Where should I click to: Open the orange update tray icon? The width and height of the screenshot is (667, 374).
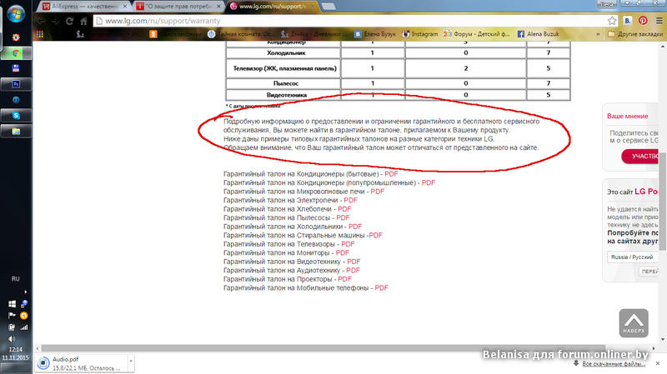point(24,316)
